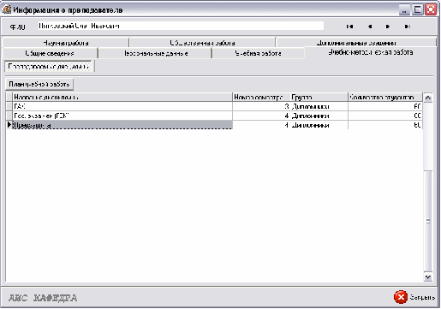Viewport: 441px width, 309px height.
Task: Select the sub-tab below Общие сведения tab
Action: click(48, 66)
